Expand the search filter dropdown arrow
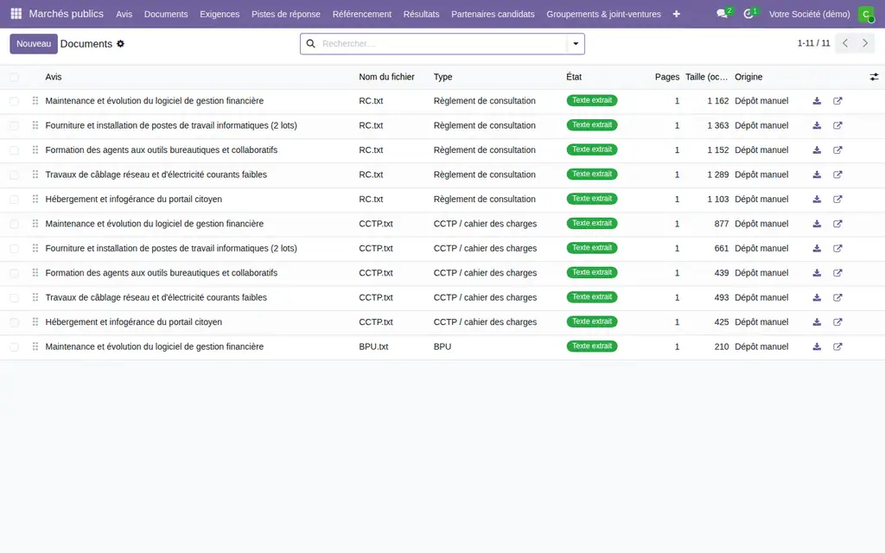Screen dimensions: 885x553 (x=576, y=43)
